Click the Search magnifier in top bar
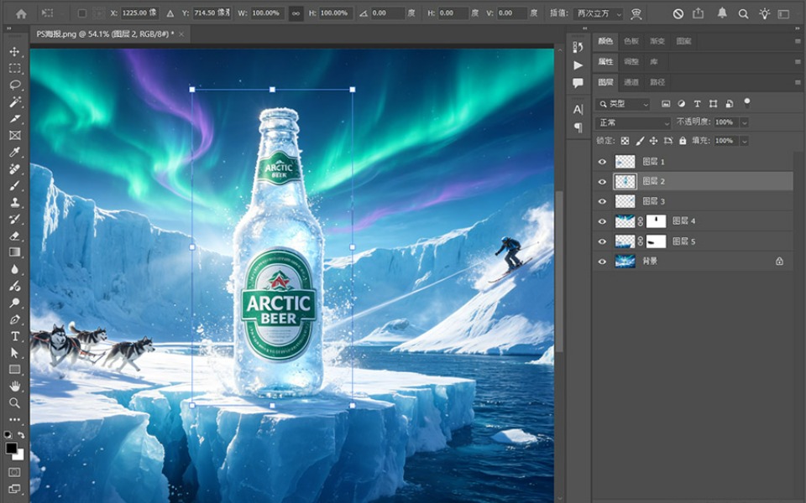This screenshot has width=806, height=503. coord(743,14)
